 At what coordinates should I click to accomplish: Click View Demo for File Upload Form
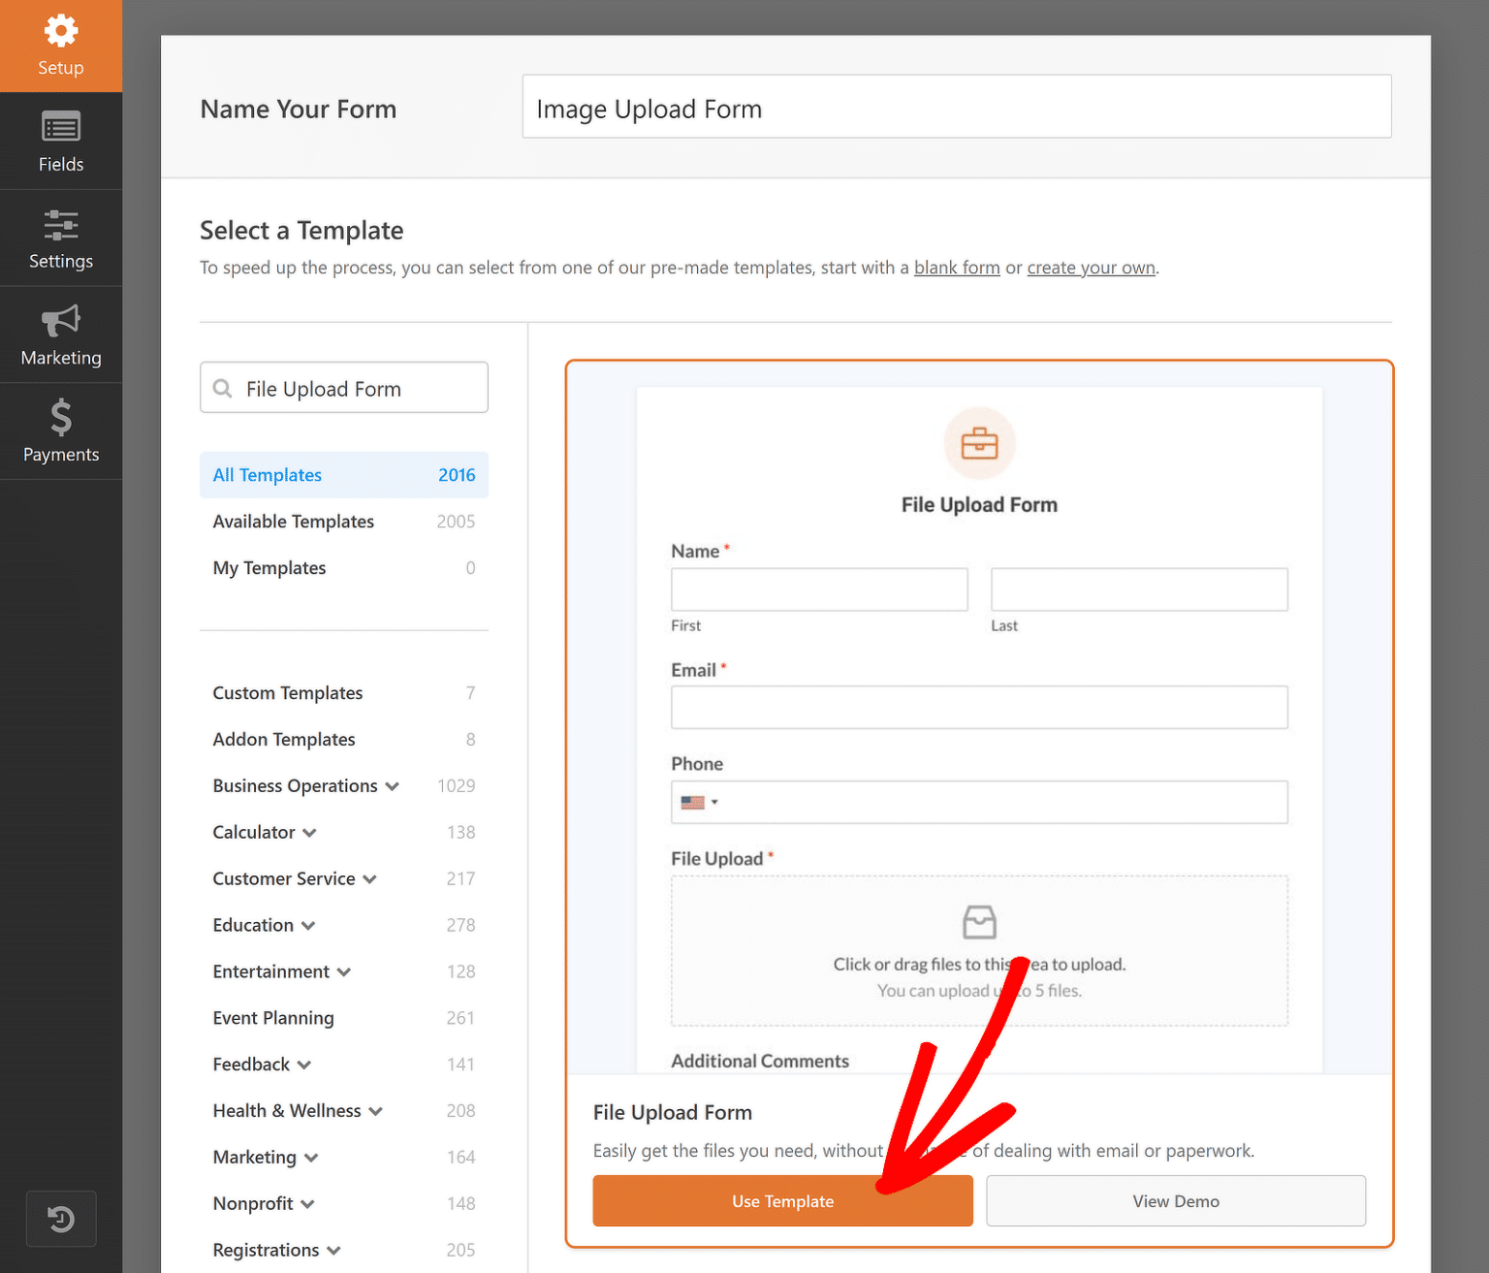1175,1200
